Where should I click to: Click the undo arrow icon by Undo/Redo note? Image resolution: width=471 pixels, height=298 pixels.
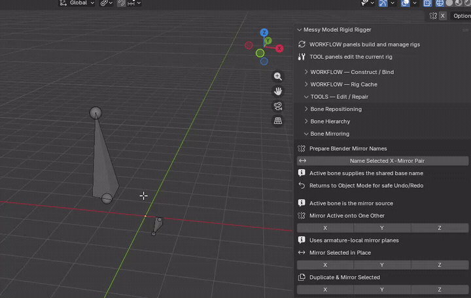(x=302, y=186)
